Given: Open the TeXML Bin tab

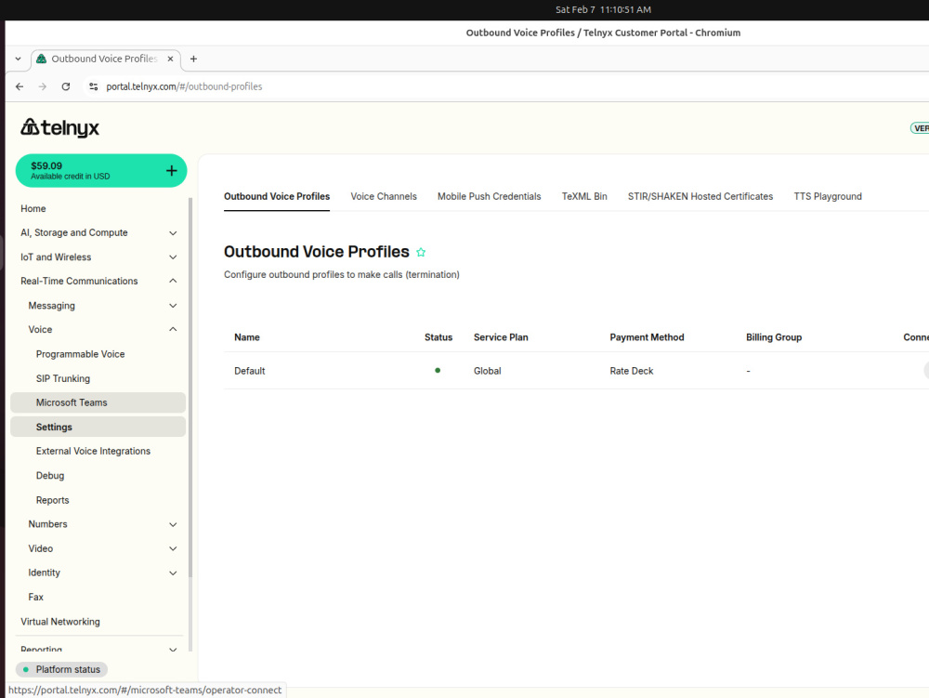Looking at the screenshot, I should click(584, 197).
